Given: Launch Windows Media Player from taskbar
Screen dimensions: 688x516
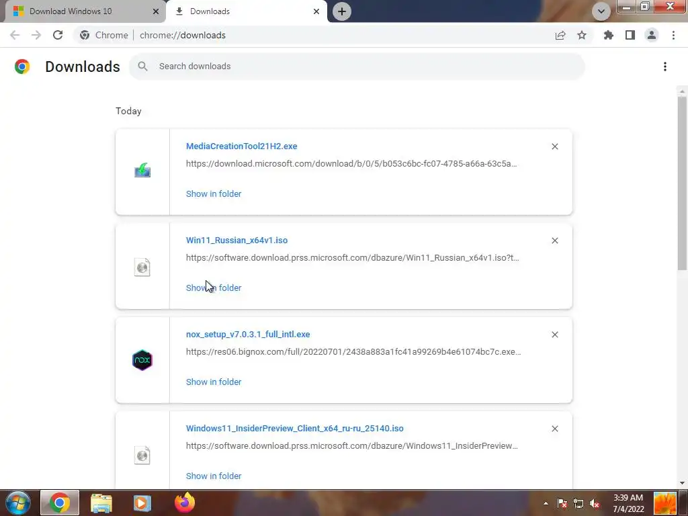Looking at the screenshot, I should (x=142, y=503).
